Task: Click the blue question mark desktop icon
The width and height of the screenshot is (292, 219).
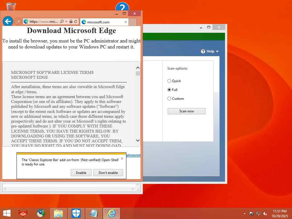Action: (122, 7)
